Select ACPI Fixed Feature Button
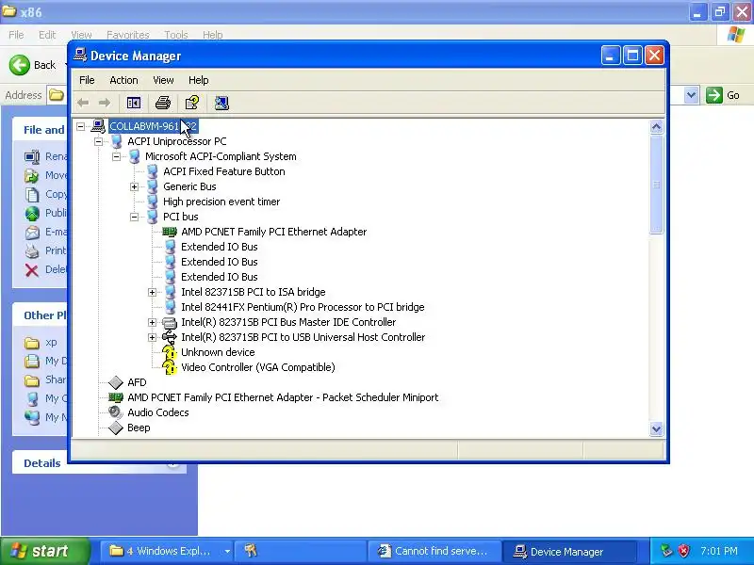The height and width of the screenshot is (565, 754). pos(224,171)
